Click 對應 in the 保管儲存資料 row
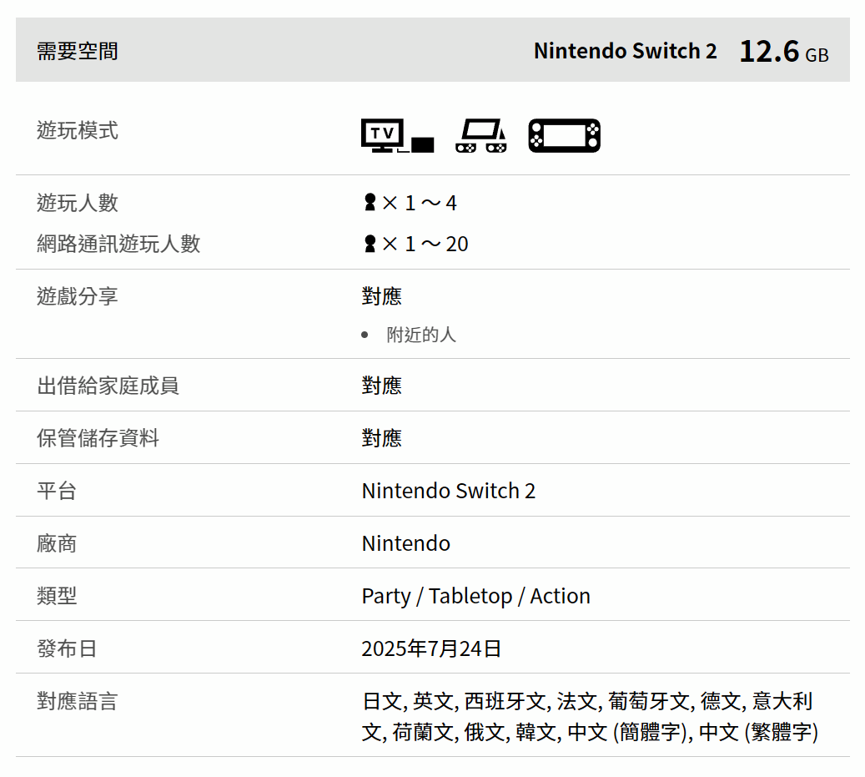Image resolution: width=865 pixels, height=777 pixels. tap(382, 438)
